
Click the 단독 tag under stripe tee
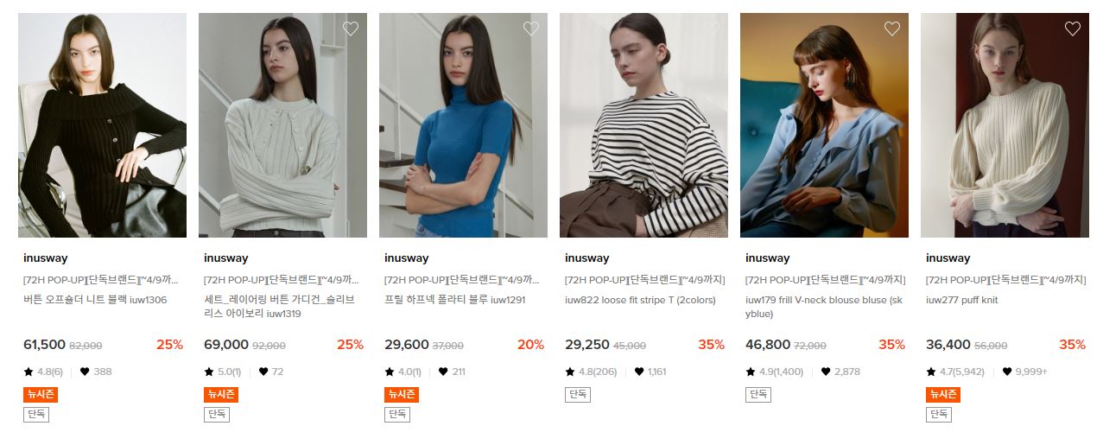(x=578, y=394)
